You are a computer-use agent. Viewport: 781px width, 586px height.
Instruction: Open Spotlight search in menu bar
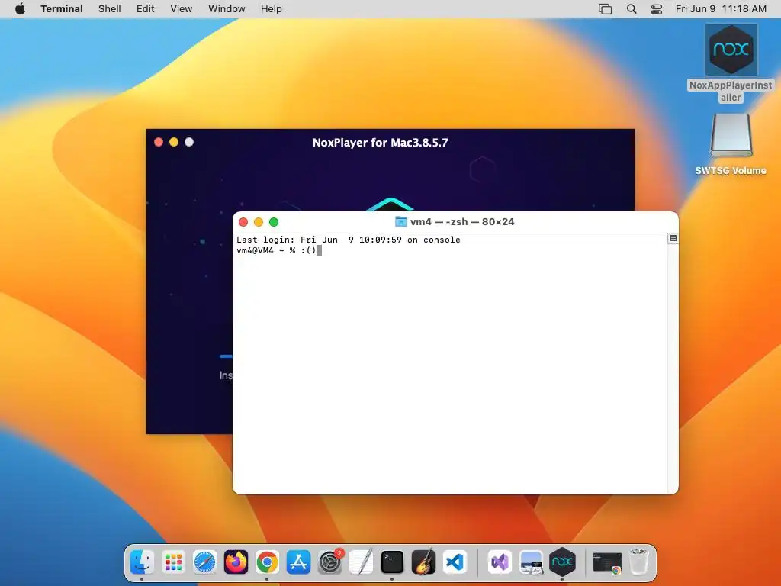point(632,9)
